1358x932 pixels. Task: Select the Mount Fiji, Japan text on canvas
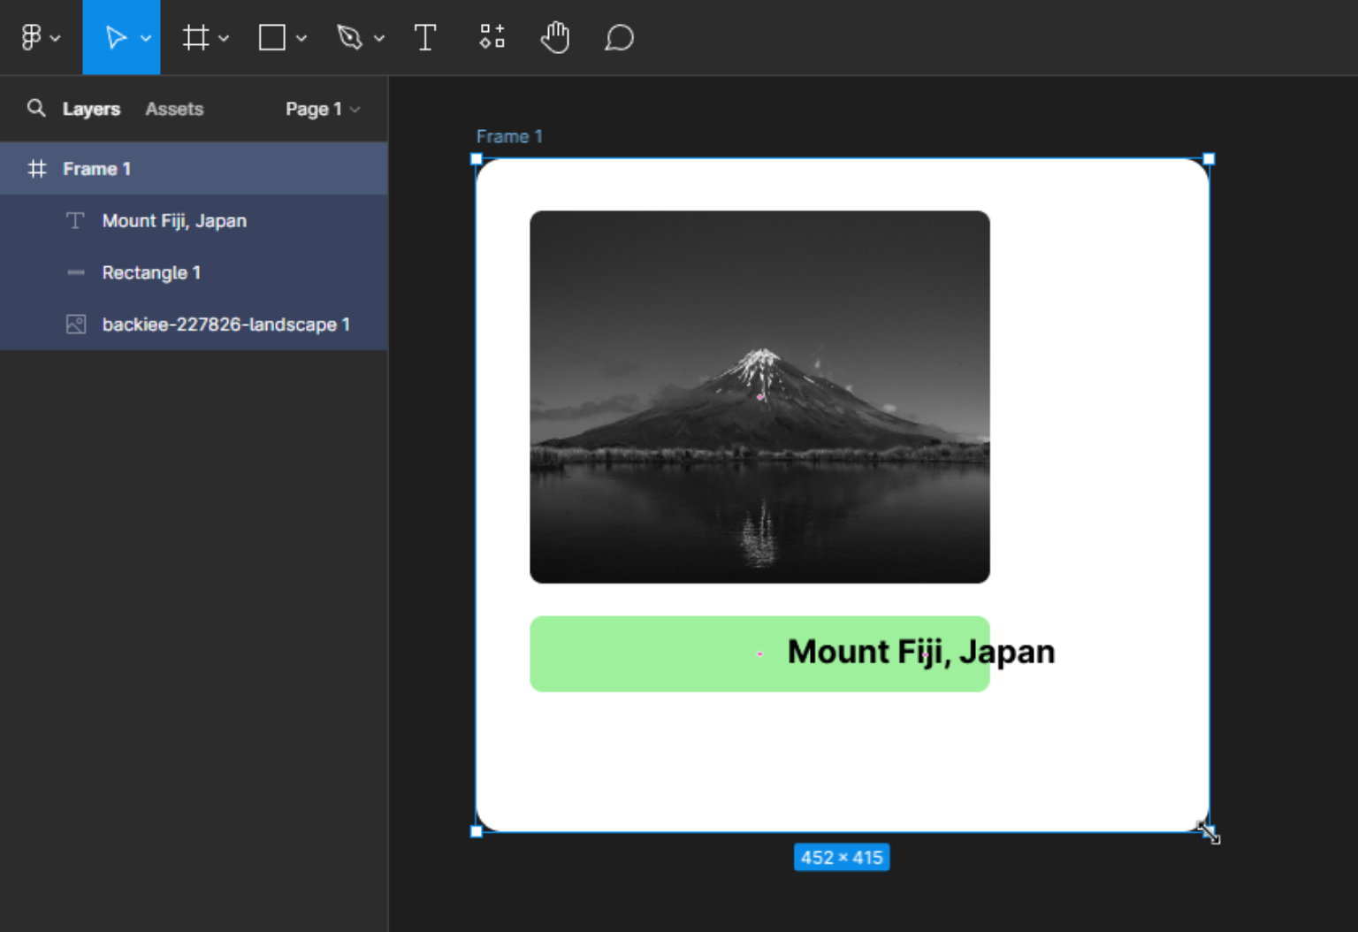click(921, 652)
